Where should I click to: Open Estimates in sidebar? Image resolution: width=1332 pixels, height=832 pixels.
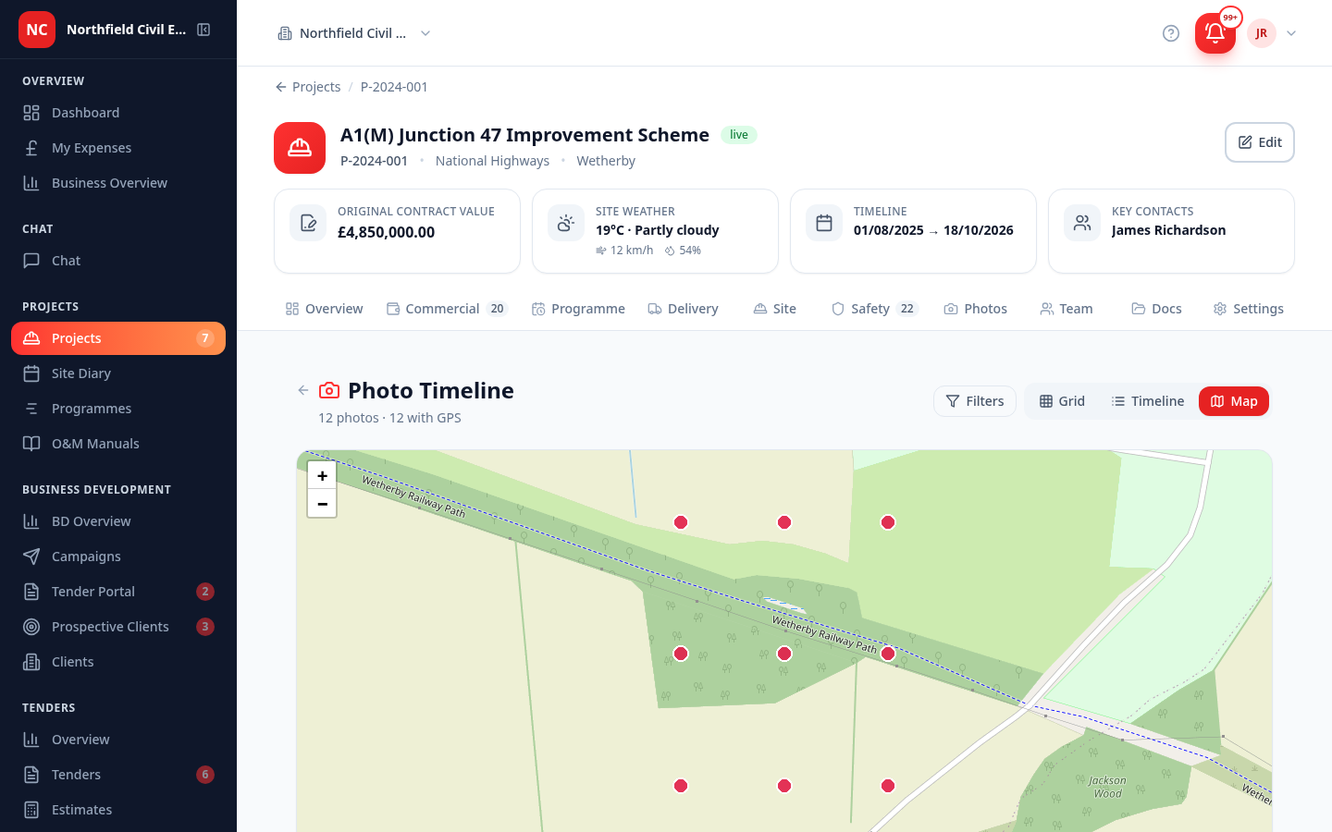click(118, 810)
